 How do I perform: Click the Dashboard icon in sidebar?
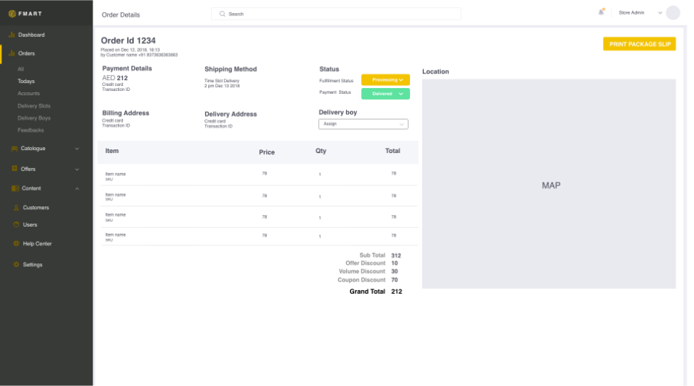coord(12,35)
